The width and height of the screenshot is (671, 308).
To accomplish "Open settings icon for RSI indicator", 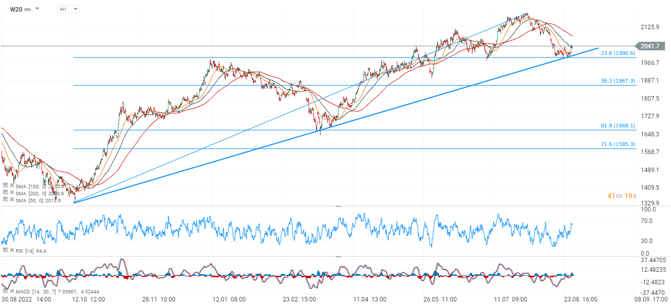I will (5, 250).
